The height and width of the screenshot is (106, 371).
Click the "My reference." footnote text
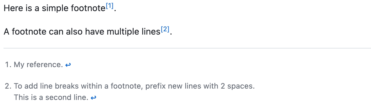tap(38, 65)
